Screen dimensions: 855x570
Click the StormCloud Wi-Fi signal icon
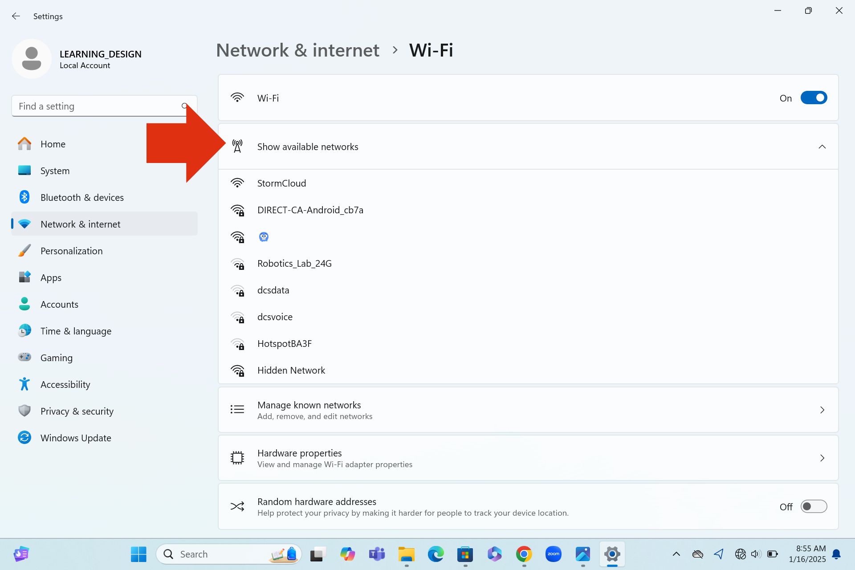click(237, 183)
